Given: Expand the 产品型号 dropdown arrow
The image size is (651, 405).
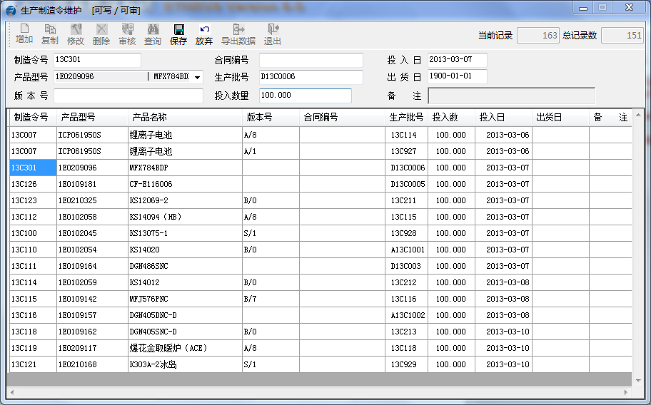Looking at the screenshot, I should (x=197, y=77).
